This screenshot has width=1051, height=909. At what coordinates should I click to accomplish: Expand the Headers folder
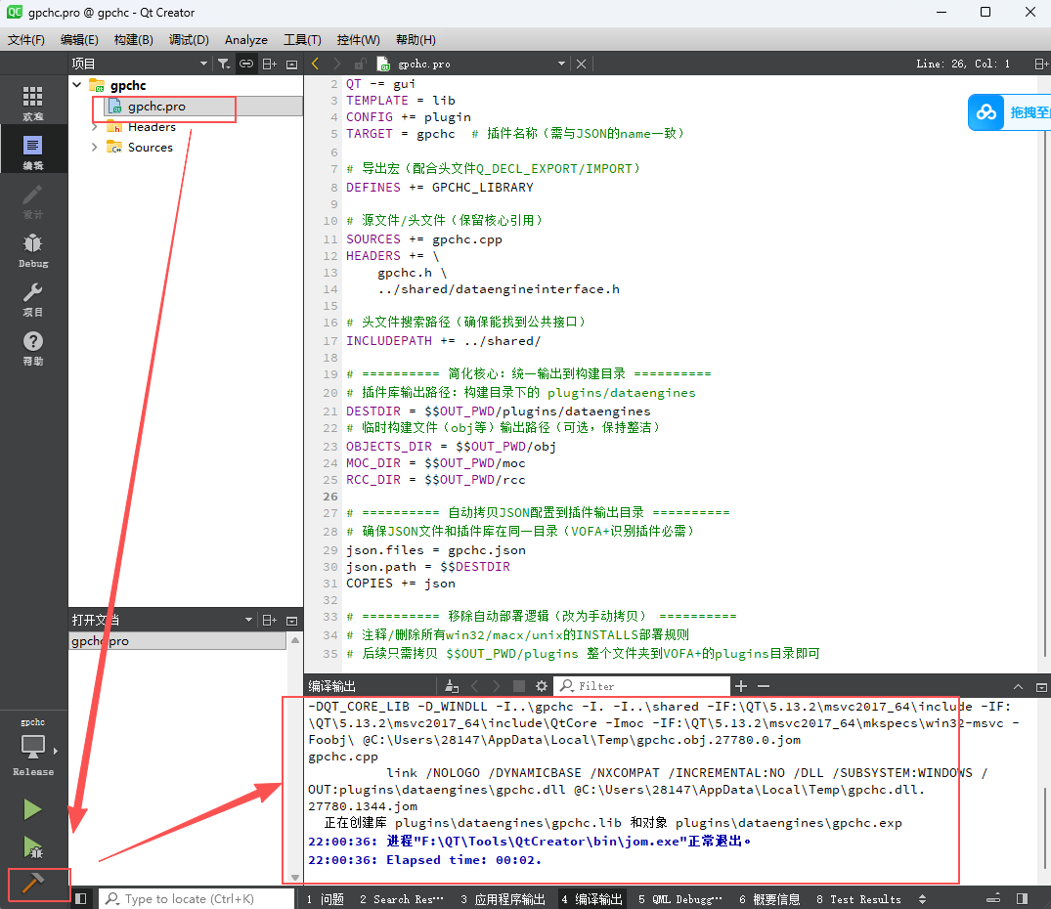point(95,127)
